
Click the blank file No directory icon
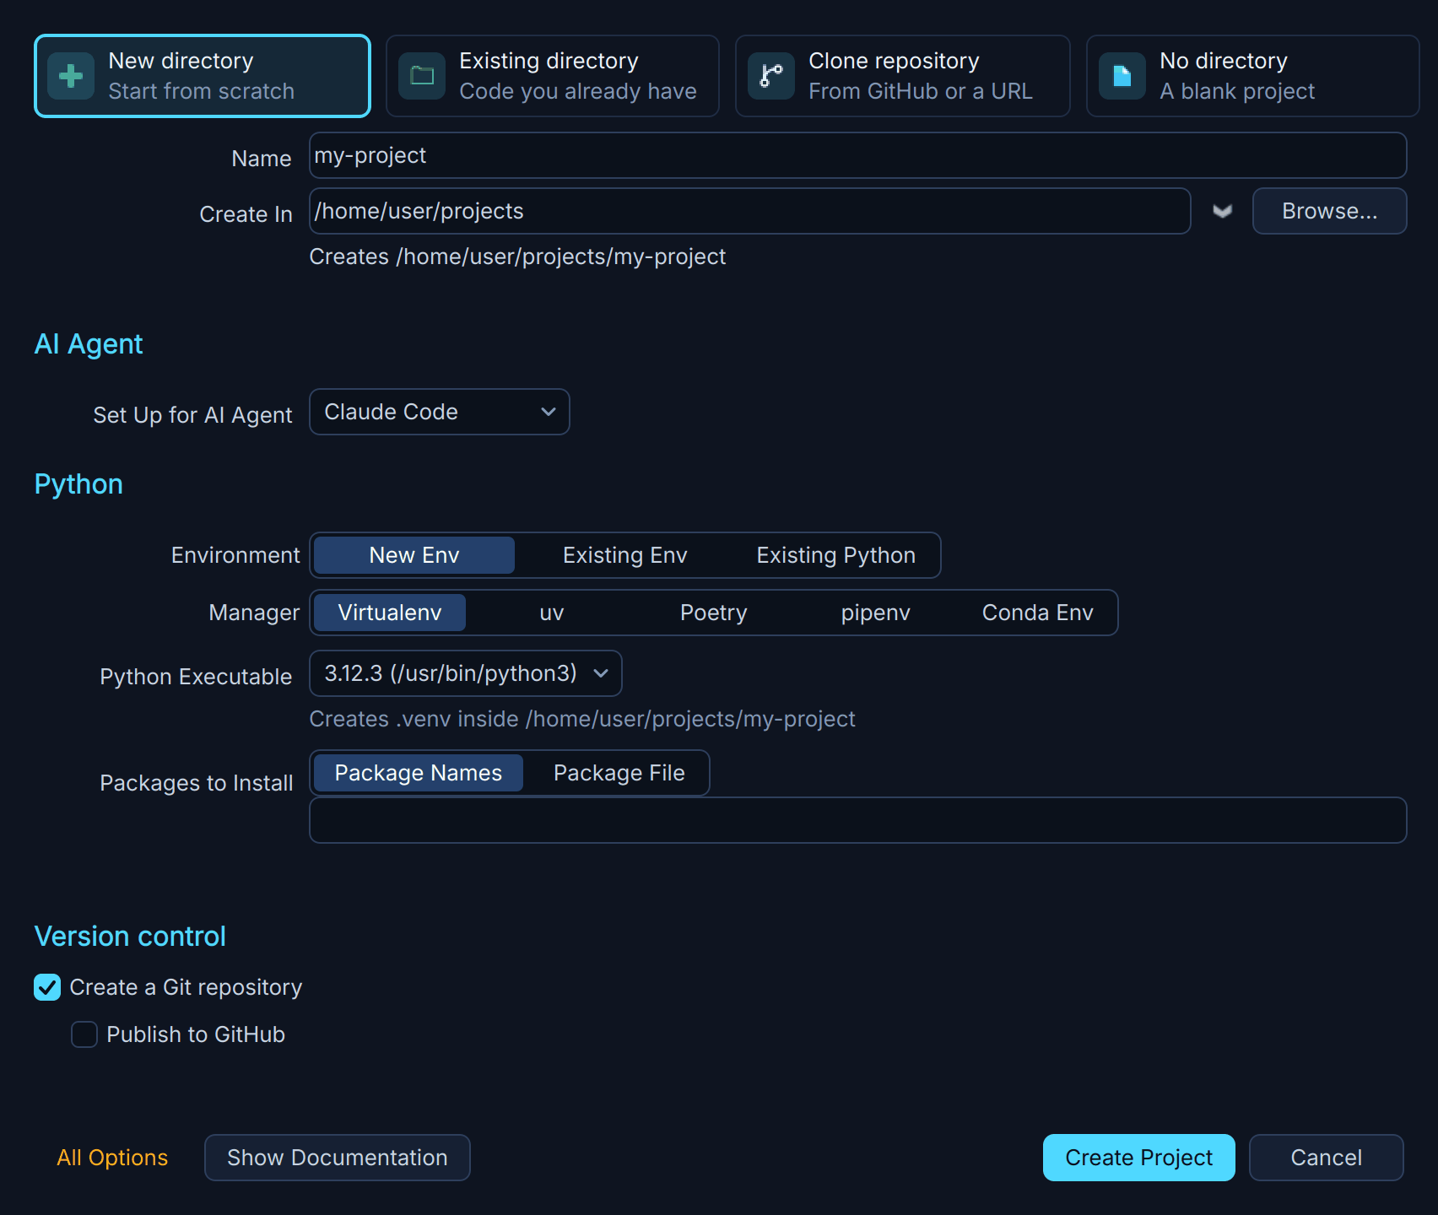coord(1122,76)
